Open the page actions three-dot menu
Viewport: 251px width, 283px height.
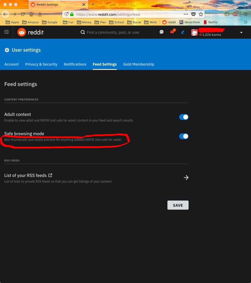(186, 14)
